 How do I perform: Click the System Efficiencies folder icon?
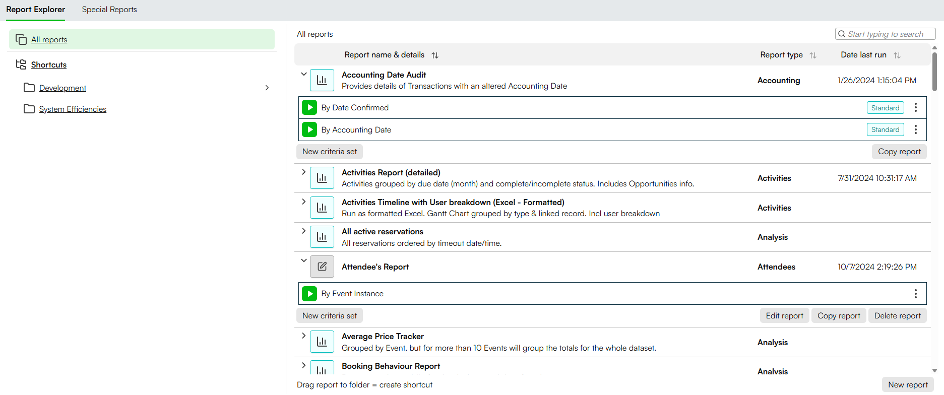click(29, 109)
